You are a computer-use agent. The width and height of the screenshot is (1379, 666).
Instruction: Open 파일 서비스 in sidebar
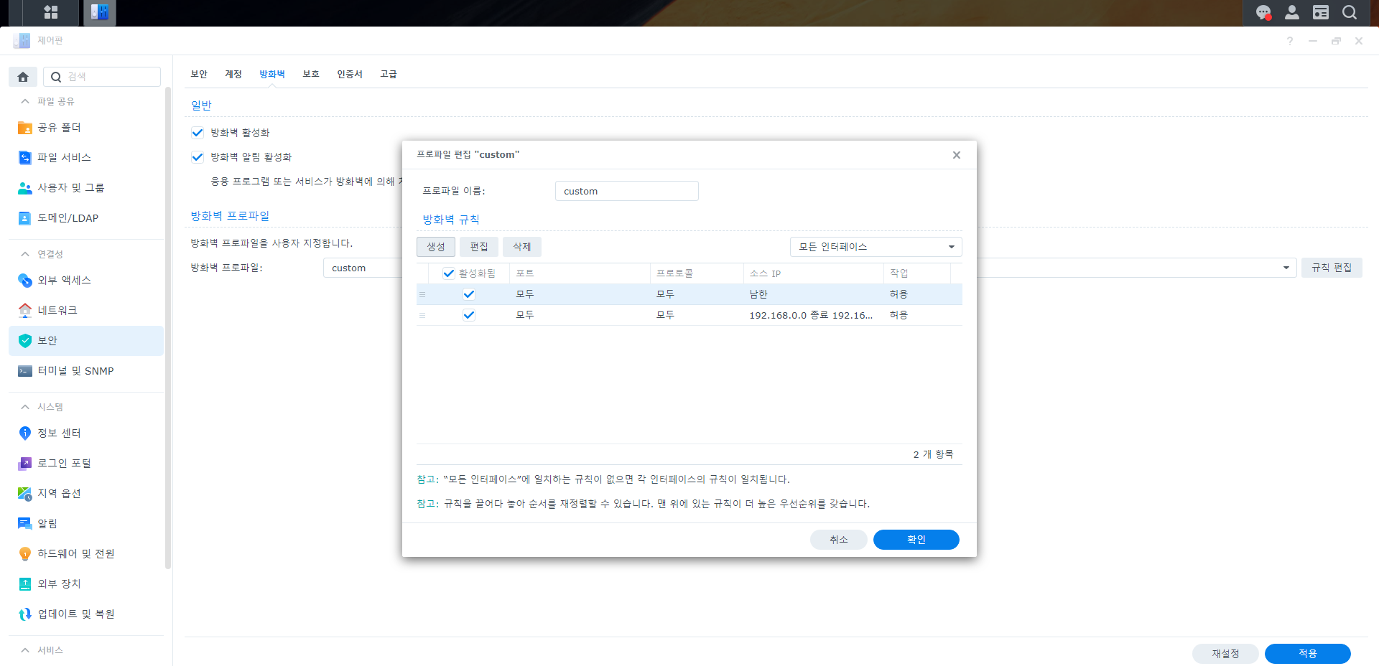(x=86, y=158)
